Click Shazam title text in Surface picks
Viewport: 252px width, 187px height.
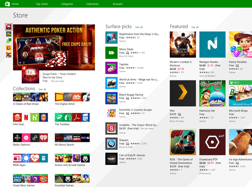pyautogui.click(x=124, y=140)
